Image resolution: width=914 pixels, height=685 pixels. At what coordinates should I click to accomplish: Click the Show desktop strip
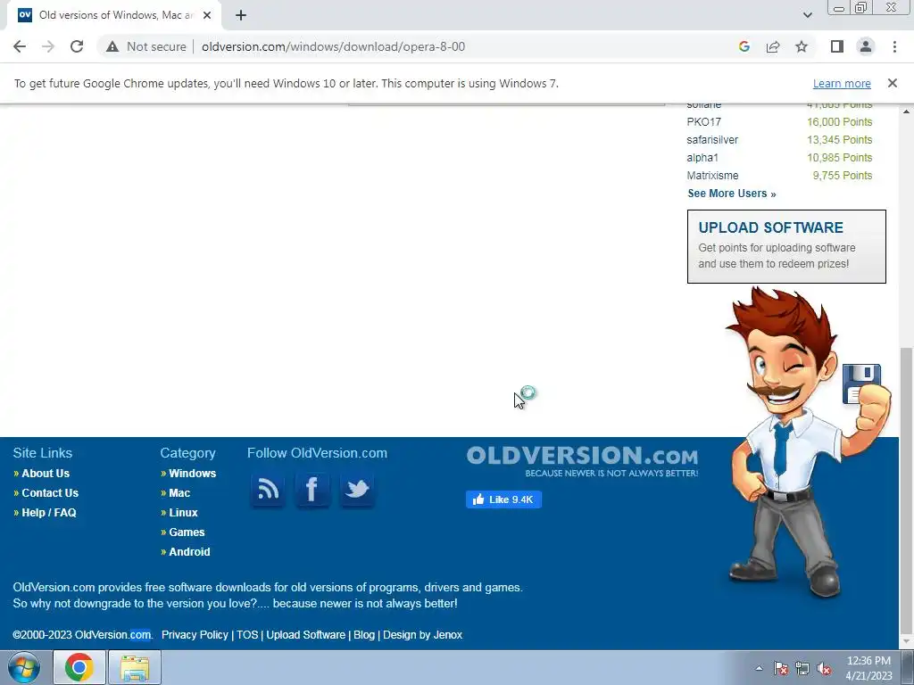click(908, 668)
